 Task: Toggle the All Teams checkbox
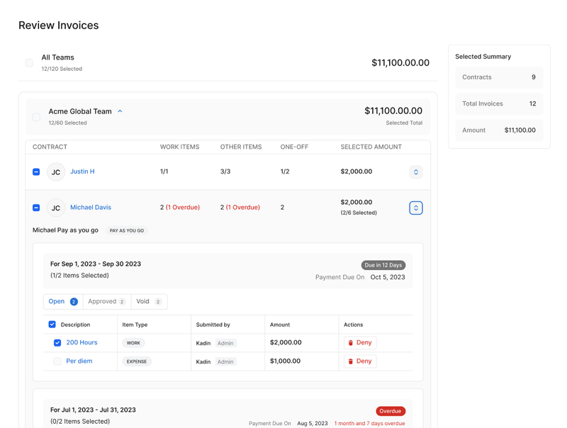click(x=29, y=63)
